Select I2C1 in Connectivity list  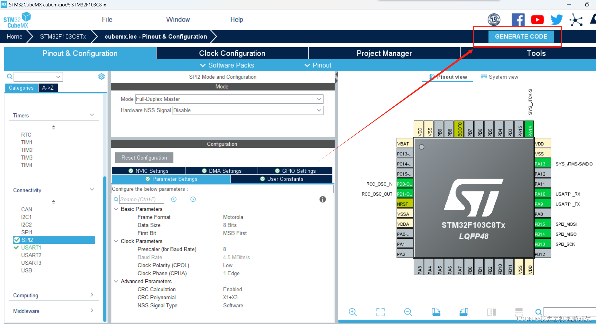26,217
